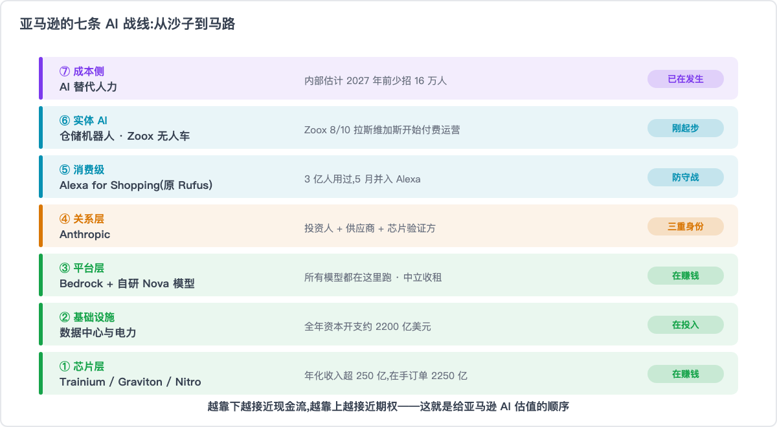Click 在赚钱 badge in 平台层 row
The height and width of the screenshot is (427, 777).
(686, 276)
